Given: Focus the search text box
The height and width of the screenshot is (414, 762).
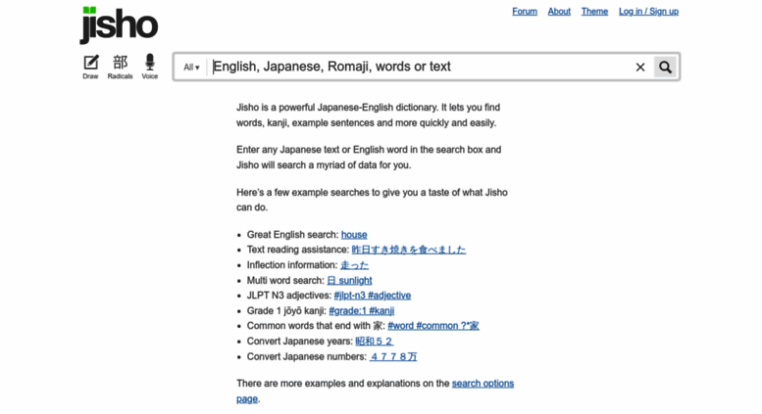Looking at the screenshot, I should (422, 67).
